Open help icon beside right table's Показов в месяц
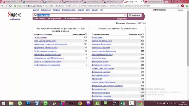Image resolution: width=189 pixels, height=106 pixels. pyautogui.click(x=143, y=34)
